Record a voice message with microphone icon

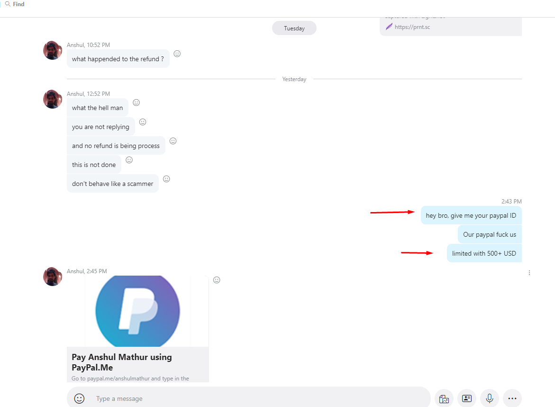[490, 398]
